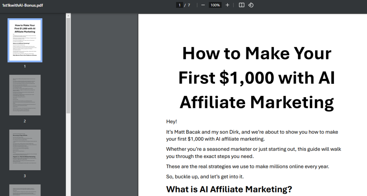This screenshot has height=196, width=367.
Task: Open page 2 thumbnail
Action: point(25,95)
